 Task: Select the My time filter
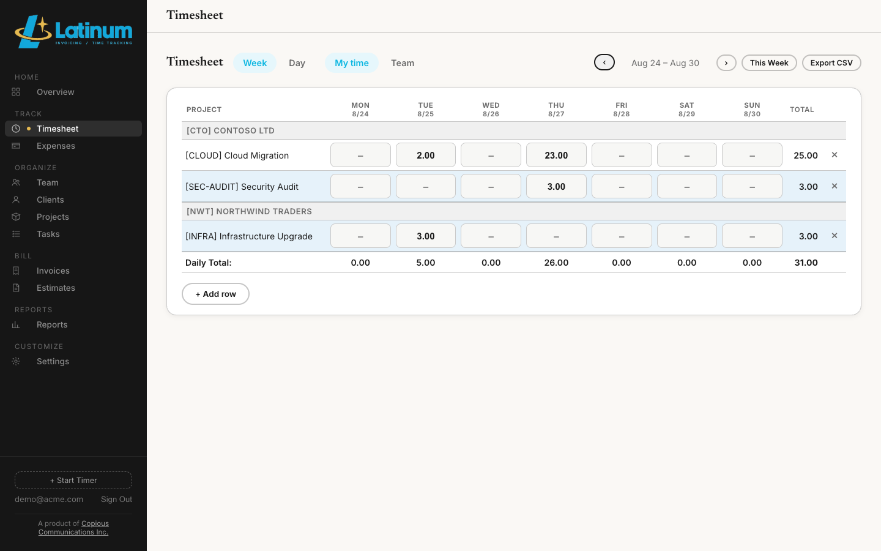(x=352, y=63)
